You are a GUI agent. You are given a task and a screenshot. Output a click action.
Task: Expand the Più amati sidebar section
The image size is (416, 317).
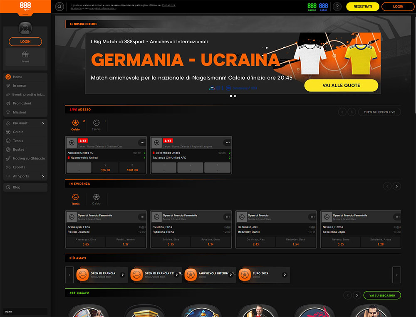click(x=43, y=123)
